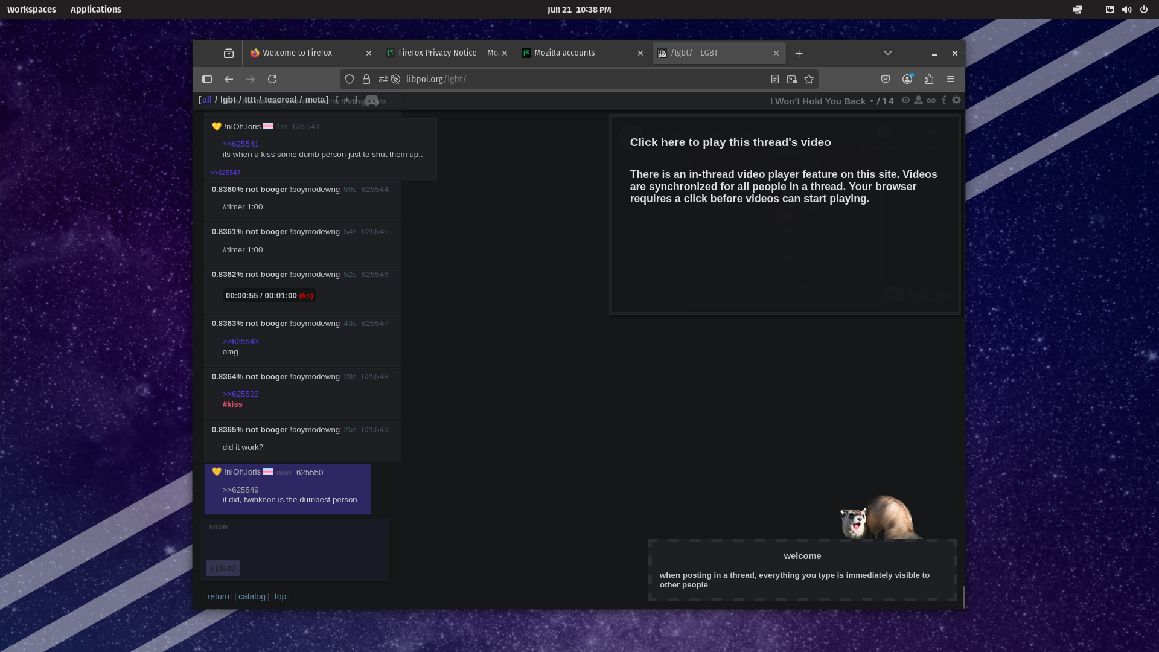Screen dimensions: 1159x652
Task: Click the 00:00:55 / 00:01:00 timer
Action: [x=269, y=296]
